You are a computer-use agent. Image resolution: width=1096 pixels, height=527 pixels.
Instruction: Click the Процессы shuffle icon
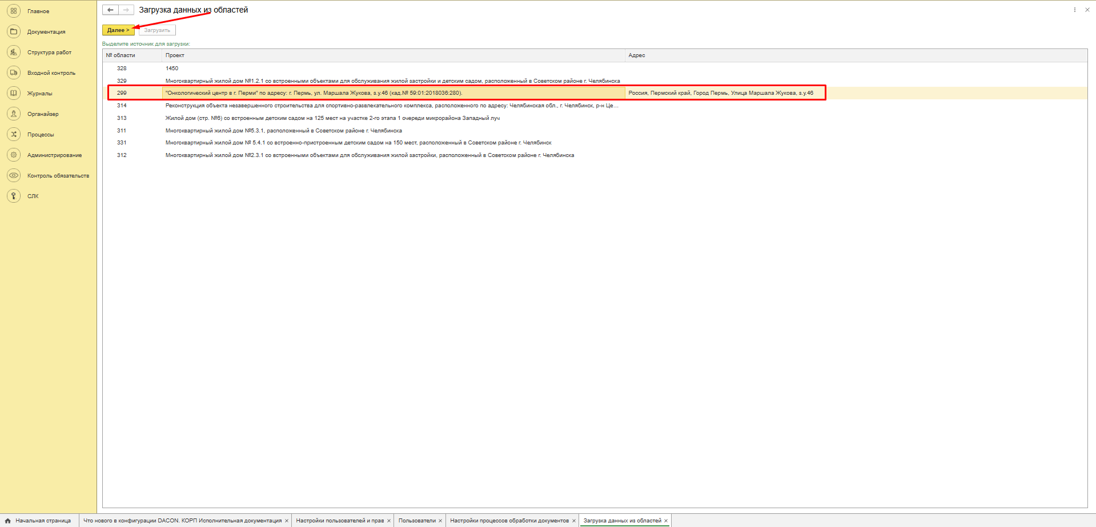click(x=14, y=134)
